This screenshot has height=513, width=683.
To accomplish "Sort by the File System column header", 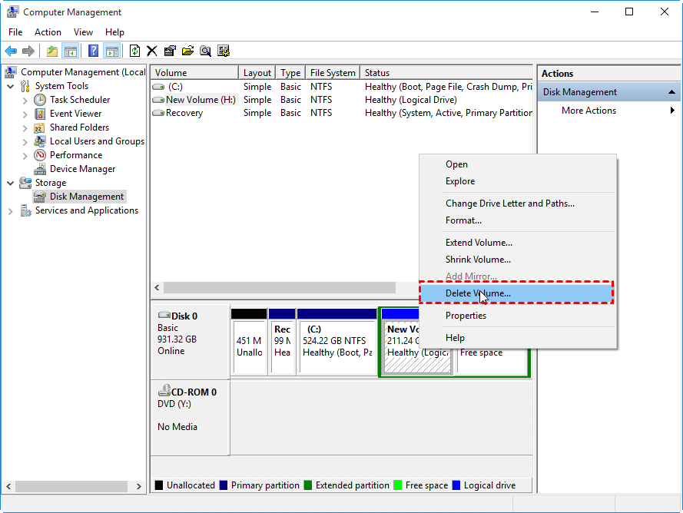I will [x=333, y=73].
